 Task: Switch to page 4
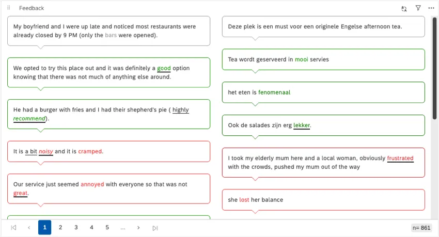(91, 228)
